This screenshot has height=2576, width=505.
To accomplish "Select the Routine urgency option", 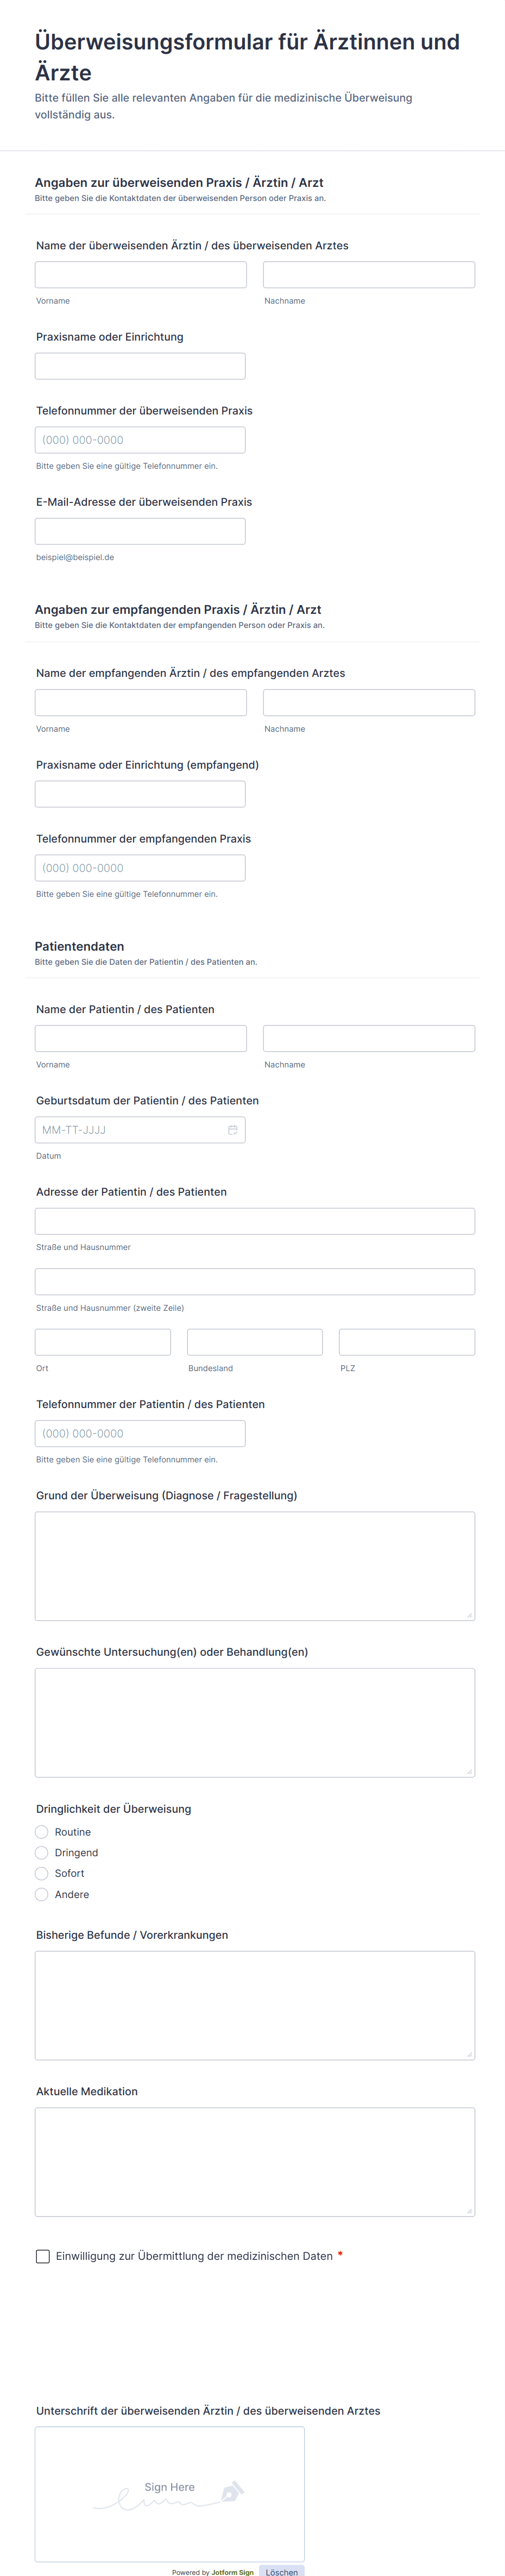I will point(42,1832).
